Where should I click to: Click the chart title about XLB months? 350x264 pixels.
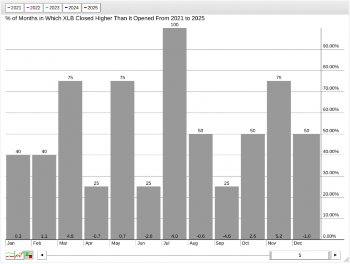[x=105, y=18]
